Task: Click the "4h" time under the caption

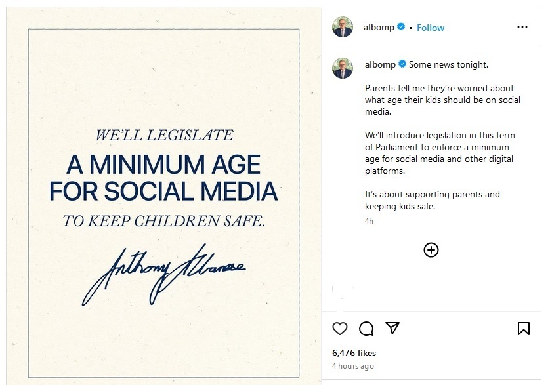Action: pyautogui.click(x=369, y=221)
